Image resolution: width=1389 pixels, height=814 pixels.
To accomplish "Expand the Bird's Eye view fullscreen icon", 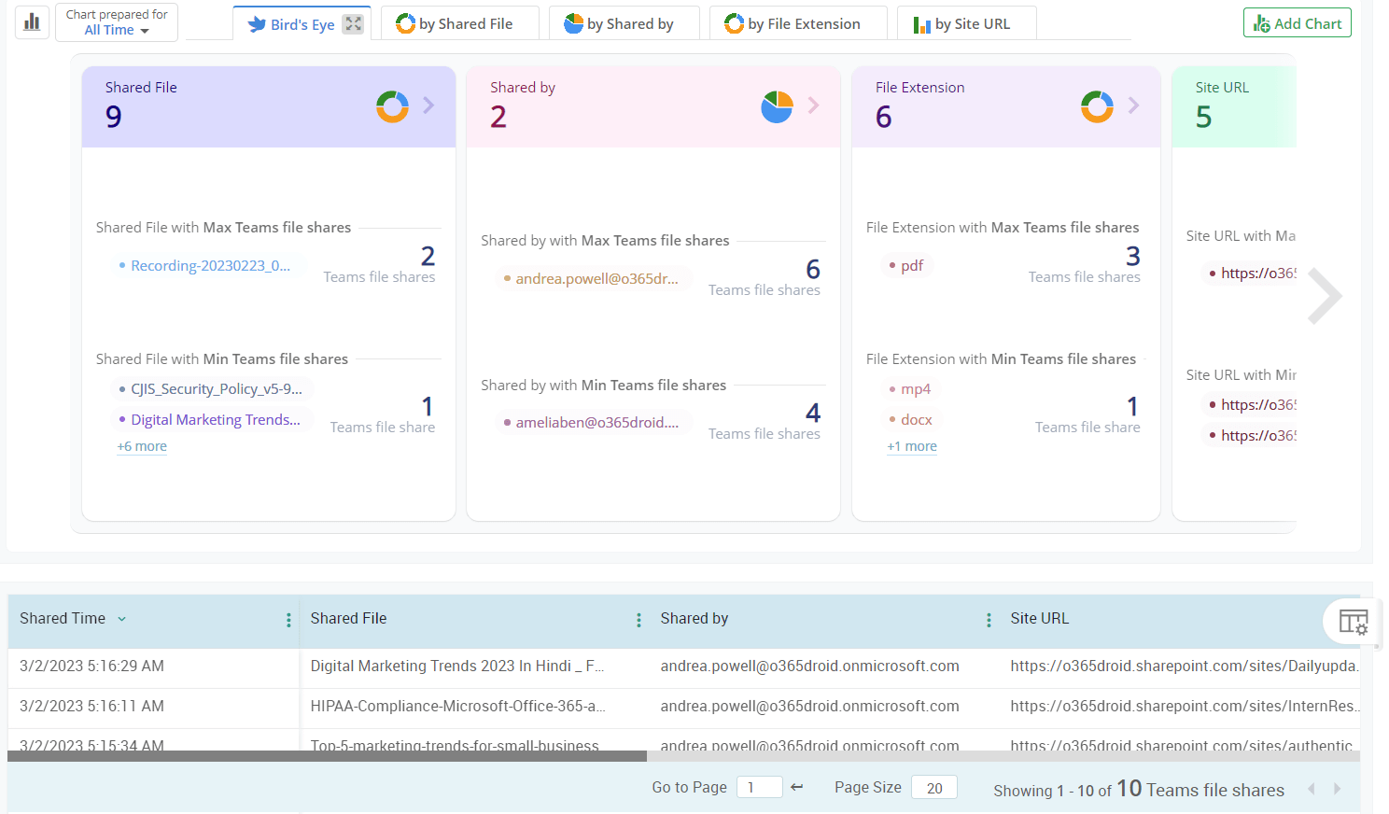I will 353,24.
